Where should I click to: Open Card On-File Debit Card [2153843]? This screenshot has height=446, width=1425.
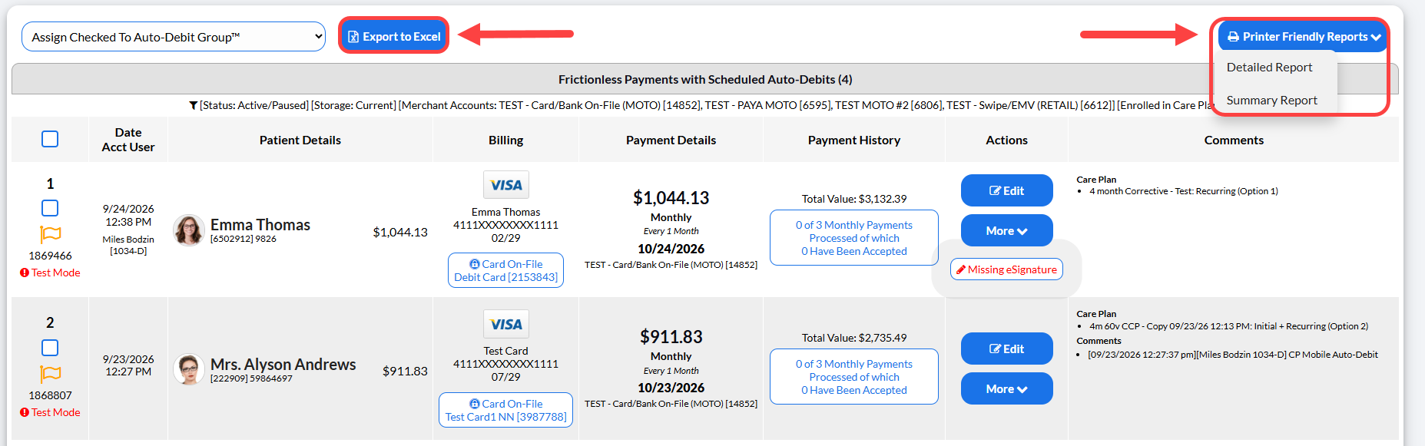click(x=505, y=270)
